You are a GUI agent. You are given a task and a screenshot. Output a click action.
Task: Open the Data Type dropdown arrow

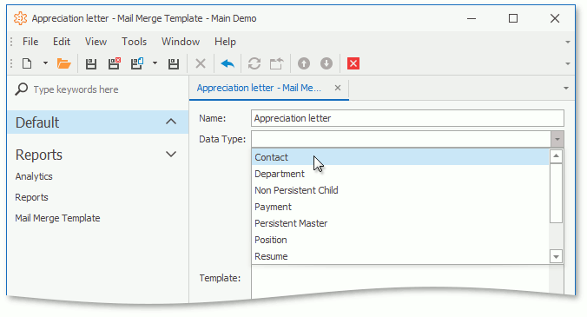click(x=557, y=139)
